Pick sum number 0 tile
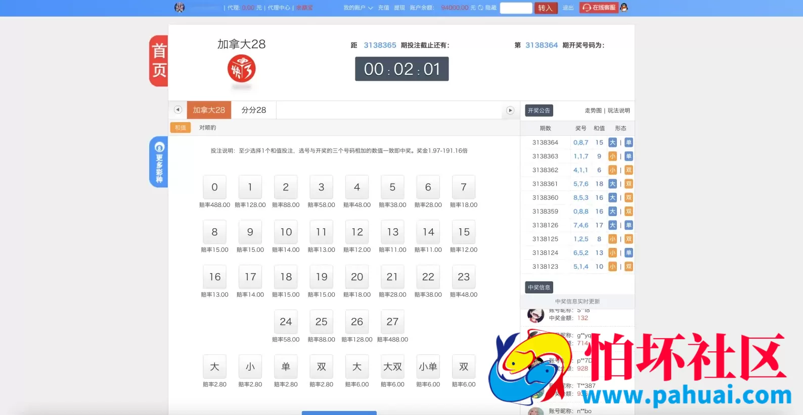This screenshot has width=803, height=415. click(x=214, y=187)
